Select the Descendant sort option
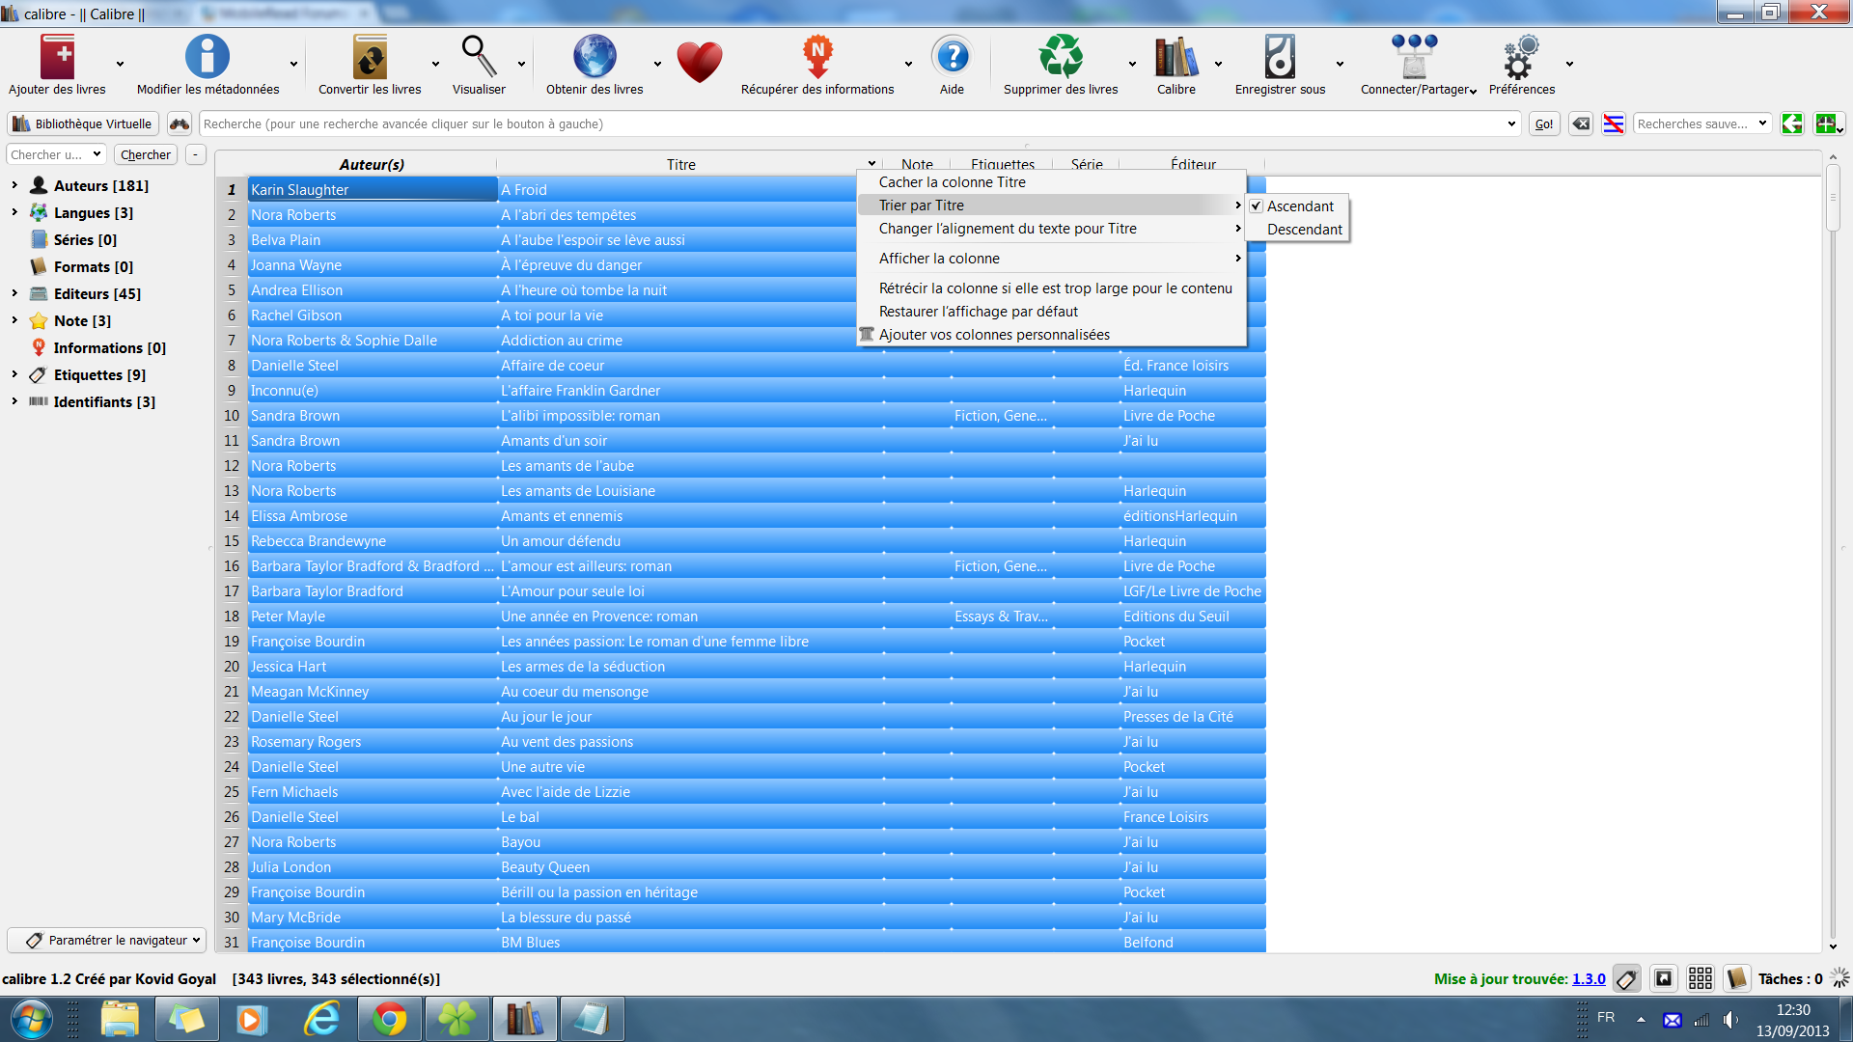The width and height of the screenshot is (1853, 1042). [x=1297, y=230]
